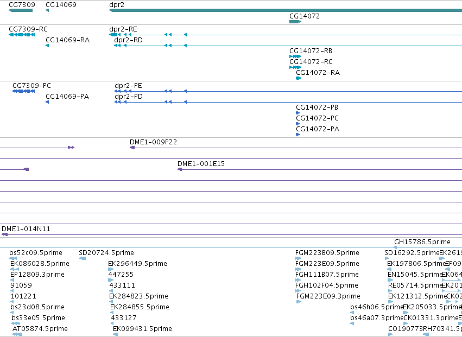
Task: Click the EK197806.5prime label
Action: [416, 264]
